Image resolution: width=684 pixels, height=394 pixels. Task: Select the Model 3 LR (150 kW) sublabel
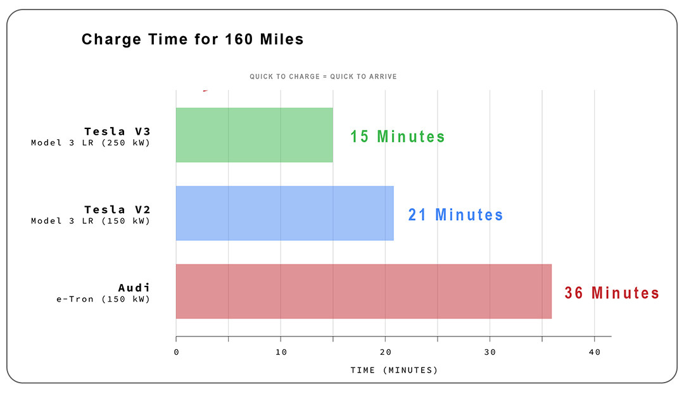click(91, 221)
